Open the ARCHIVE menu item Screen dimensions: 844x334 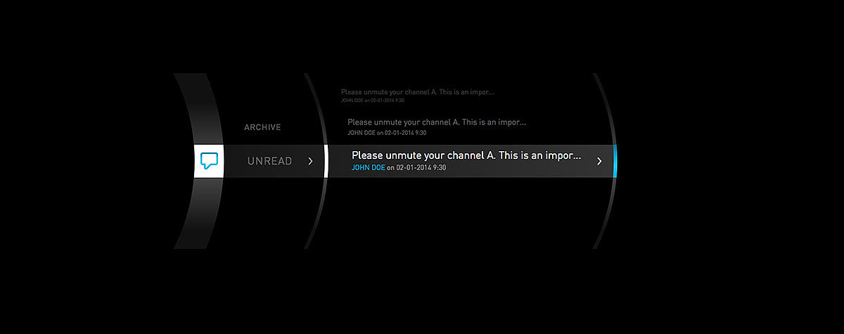point(262,127)
